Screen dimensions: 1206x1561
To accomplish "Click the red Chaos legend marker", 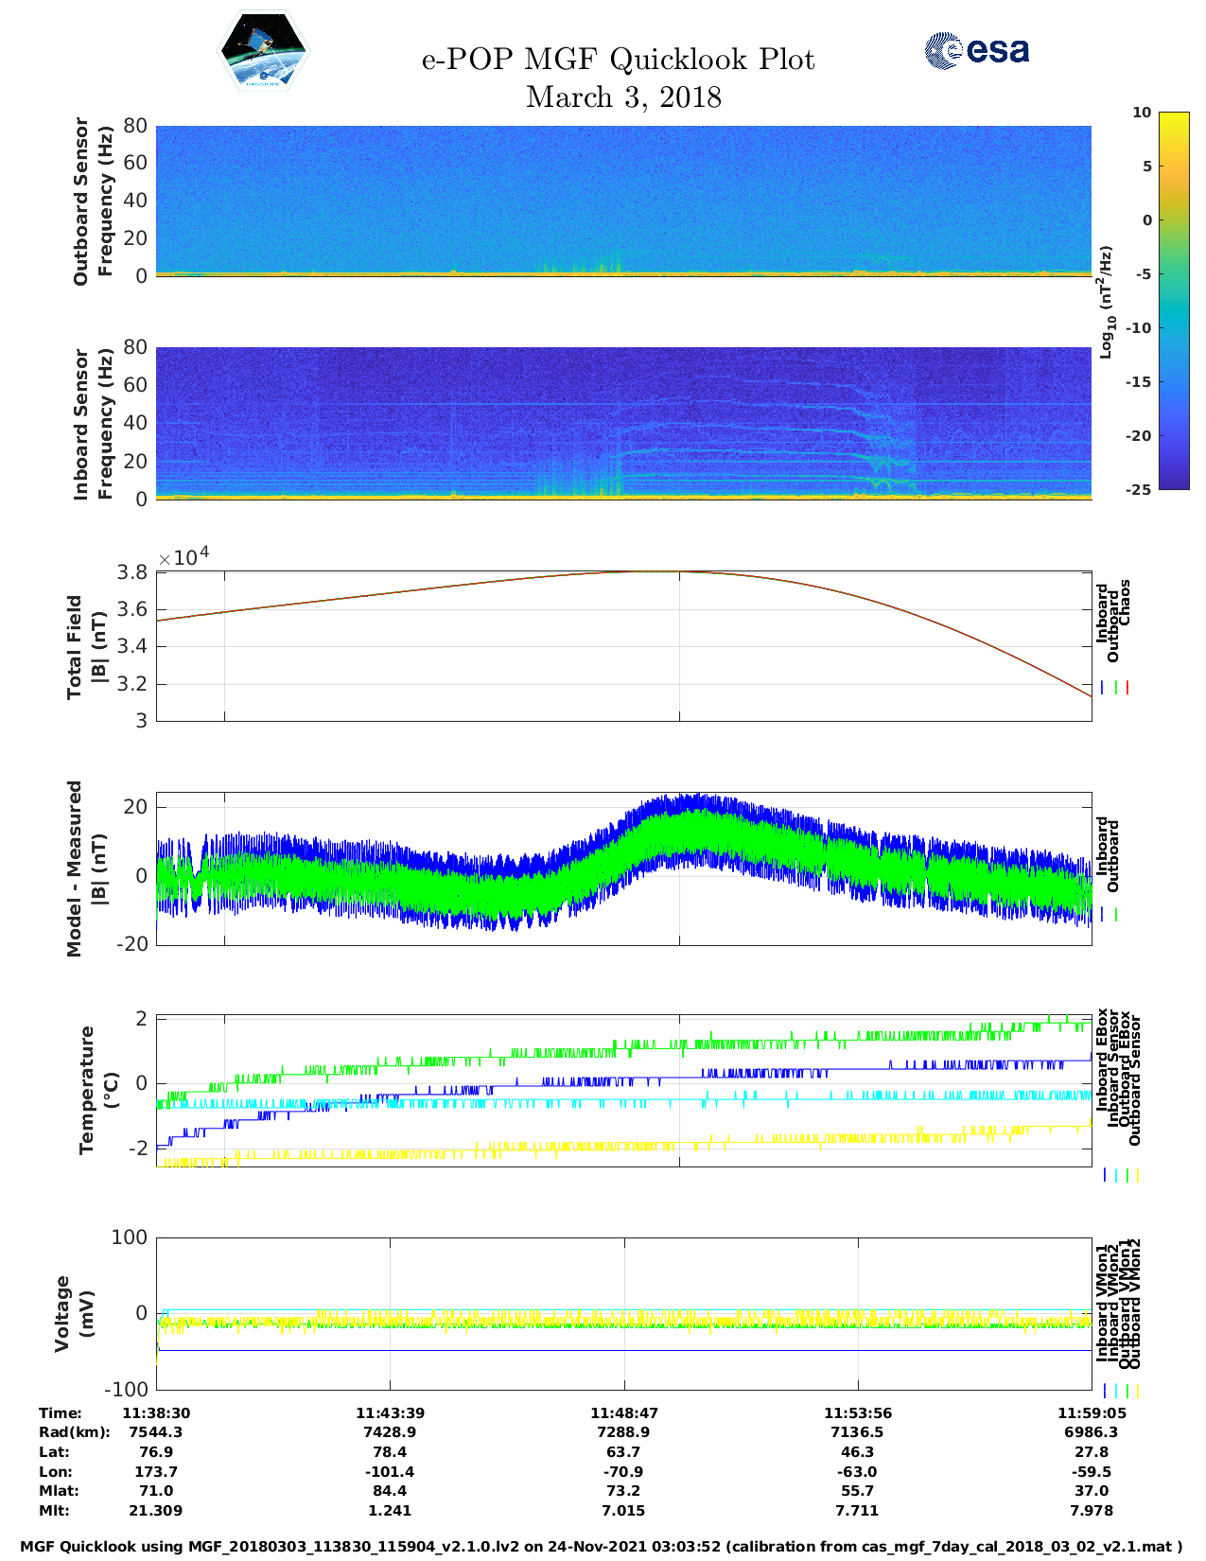I will point(1127,688).
